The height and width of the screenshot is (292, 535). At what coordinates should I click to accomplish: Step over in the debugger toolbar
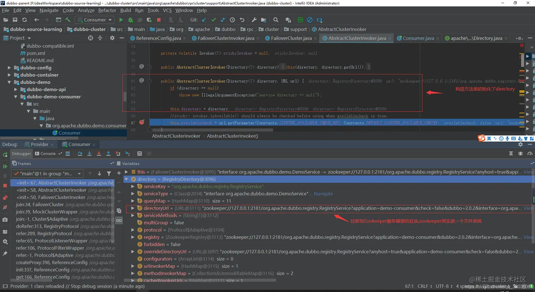pos(80,154)
